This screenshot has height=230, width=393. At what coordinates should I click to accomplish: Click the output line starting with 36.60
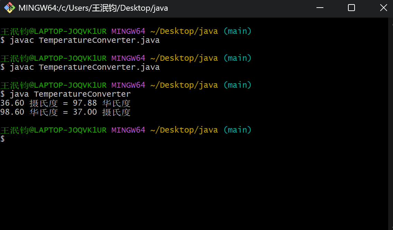point(65,103)
